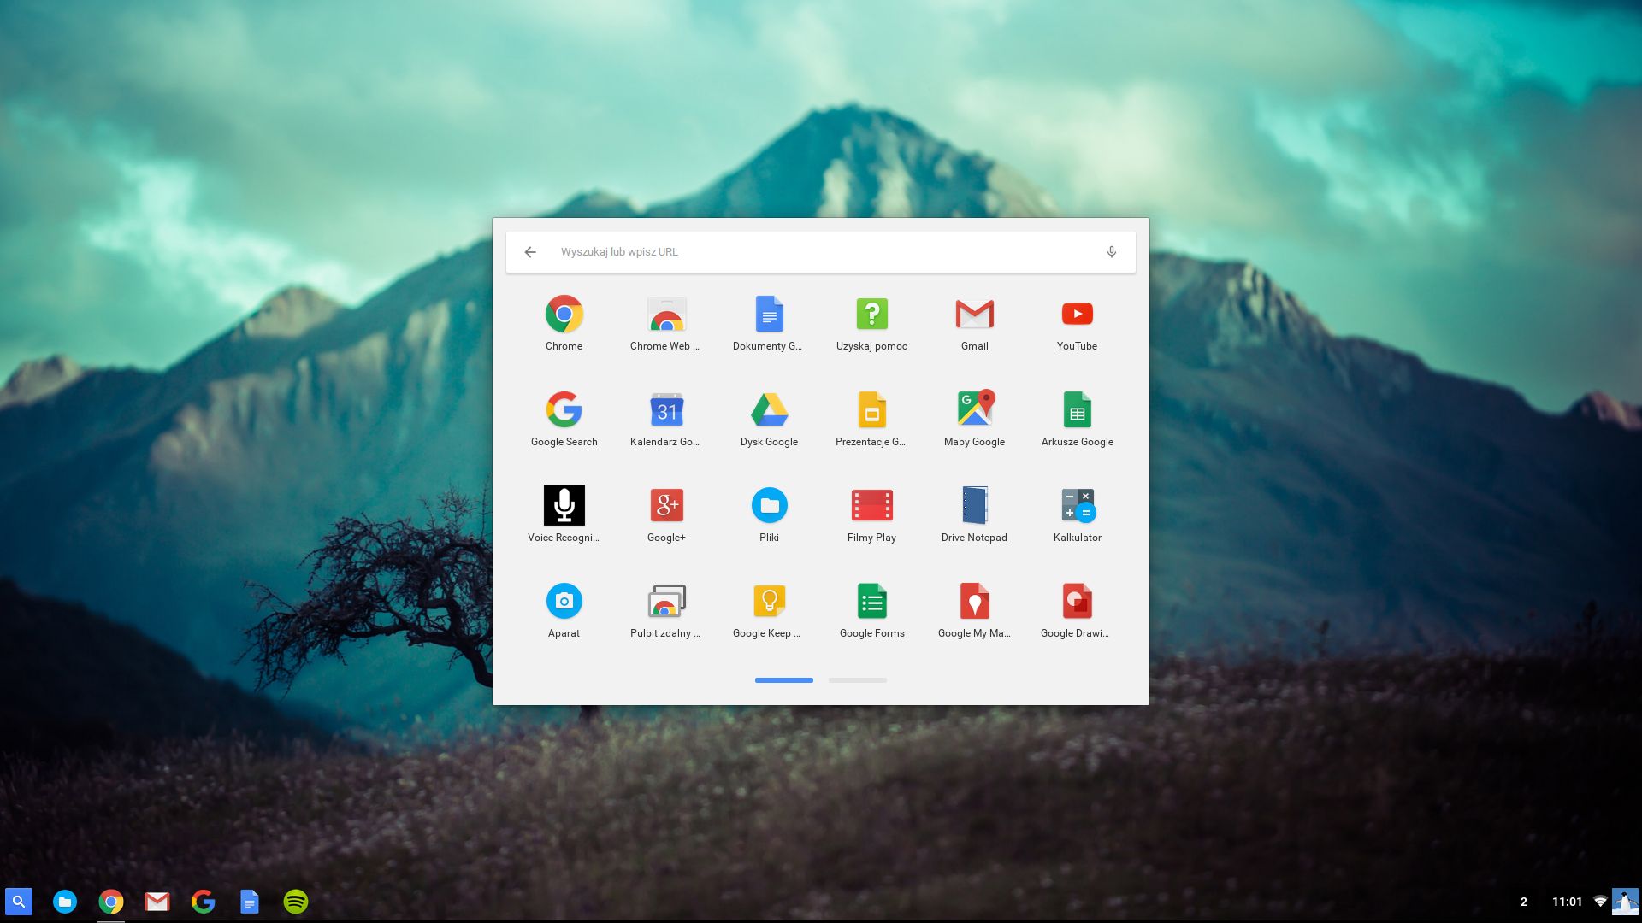This screenshot has height=923, width=1642.
Task: Click the back arrow in the launcher
Action: pos(530,251)
